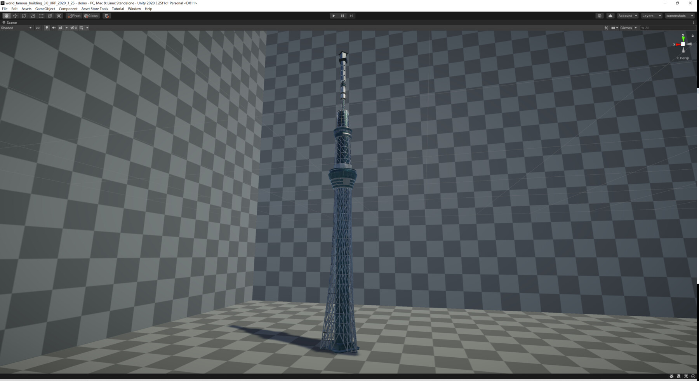
Task: Switch the Scene view to 2D mode
Action: pos(38,28)
